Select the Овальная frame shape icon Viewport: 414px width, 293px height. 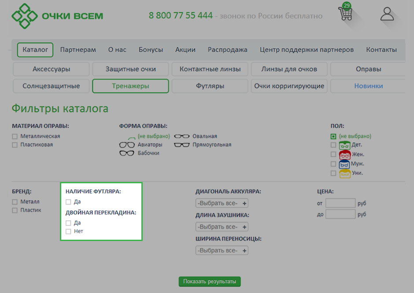click(181, 136)
